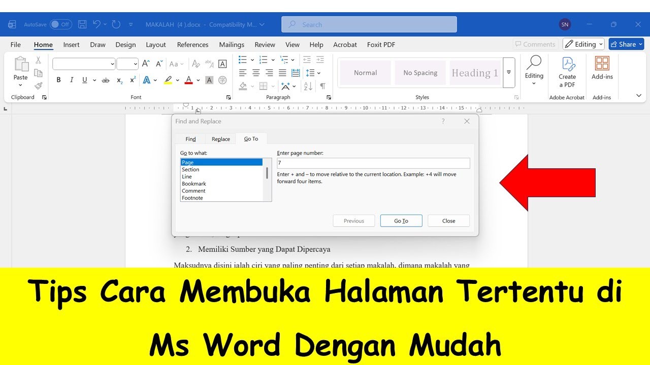Open text highlight color dropdown arrow
The width and height of the screenshot is (650, 365).
point(177,80)
